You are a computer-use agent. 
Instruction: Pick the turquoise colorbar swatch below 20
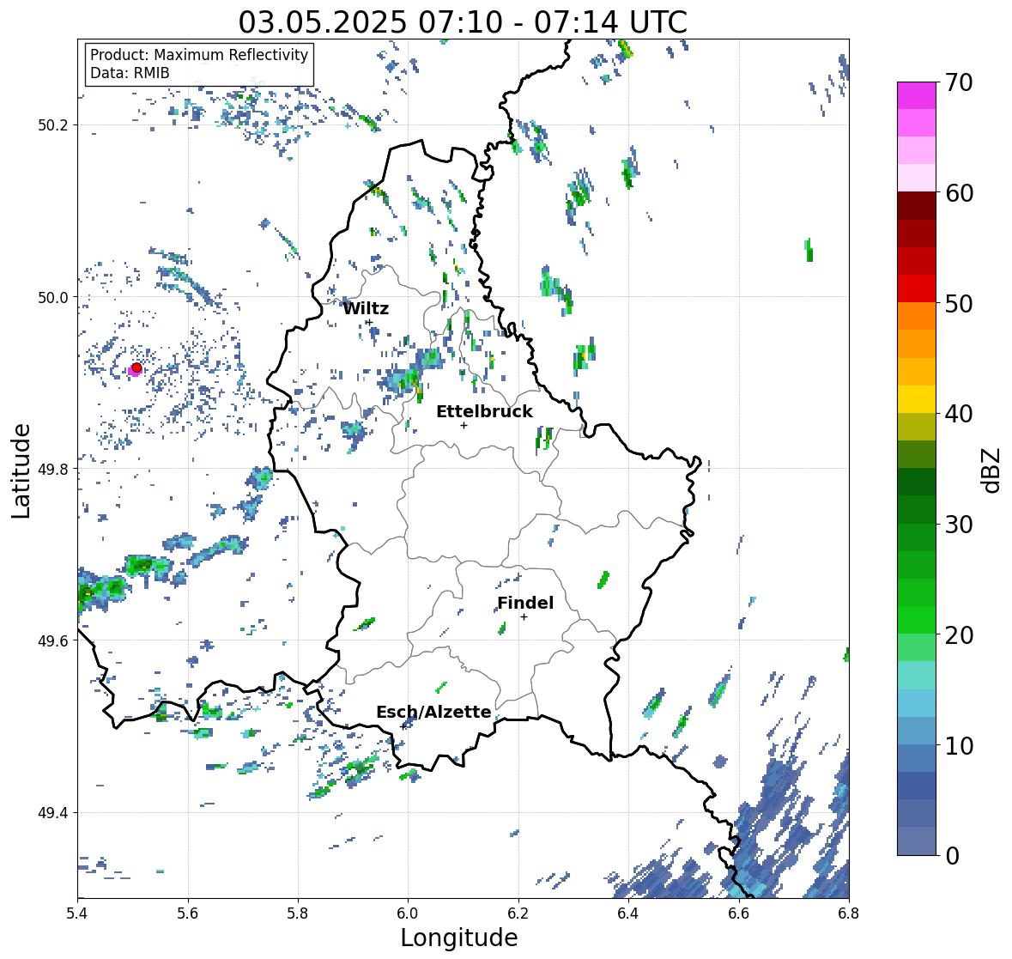(x=917, y=675)
